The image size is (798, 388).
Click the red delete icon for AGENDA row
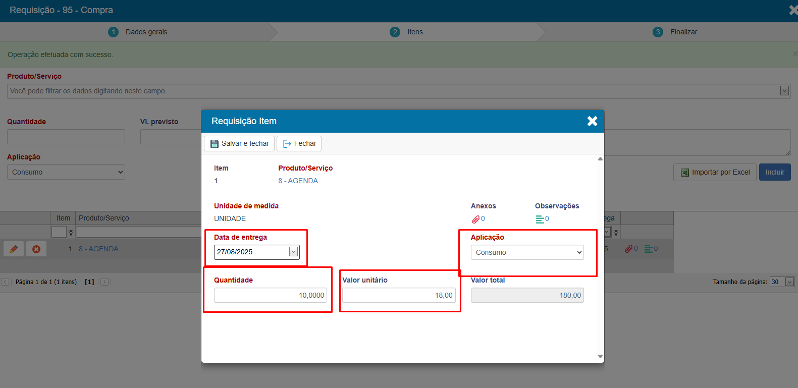point(36,249)
